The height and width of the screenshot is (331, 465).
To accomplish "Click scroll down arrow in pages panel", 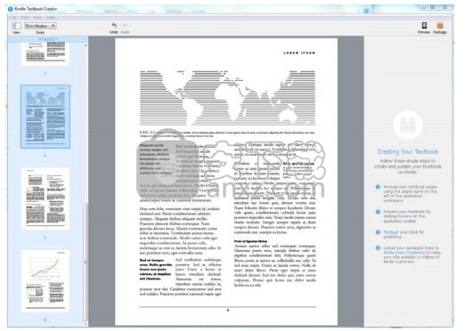I will (x=86, y=324).
